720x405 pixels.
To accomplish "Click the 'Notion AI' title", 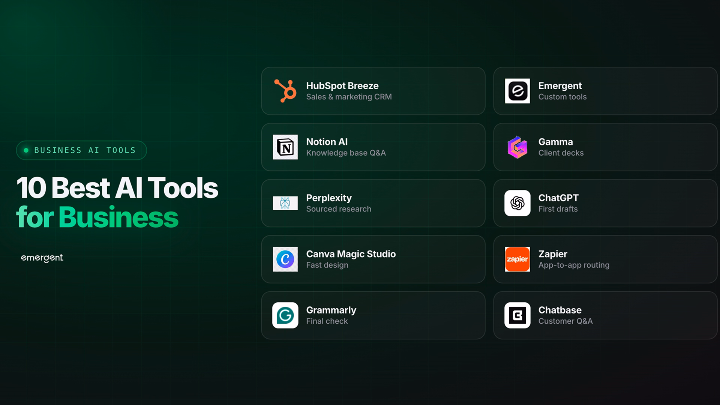I will tap(327, 142).
